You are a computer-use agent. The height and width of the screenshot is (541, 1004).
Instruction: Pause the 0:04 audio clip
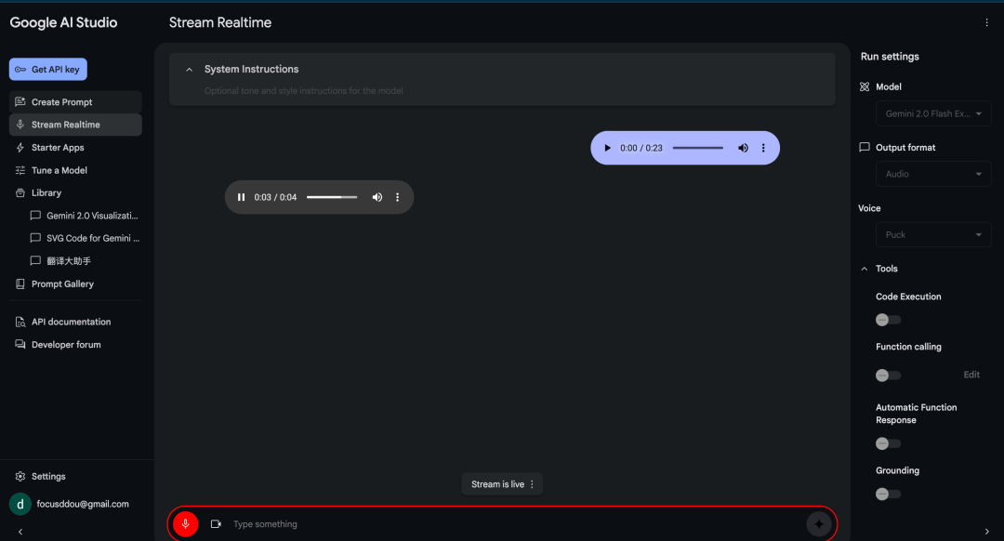[x=241, y=197]
